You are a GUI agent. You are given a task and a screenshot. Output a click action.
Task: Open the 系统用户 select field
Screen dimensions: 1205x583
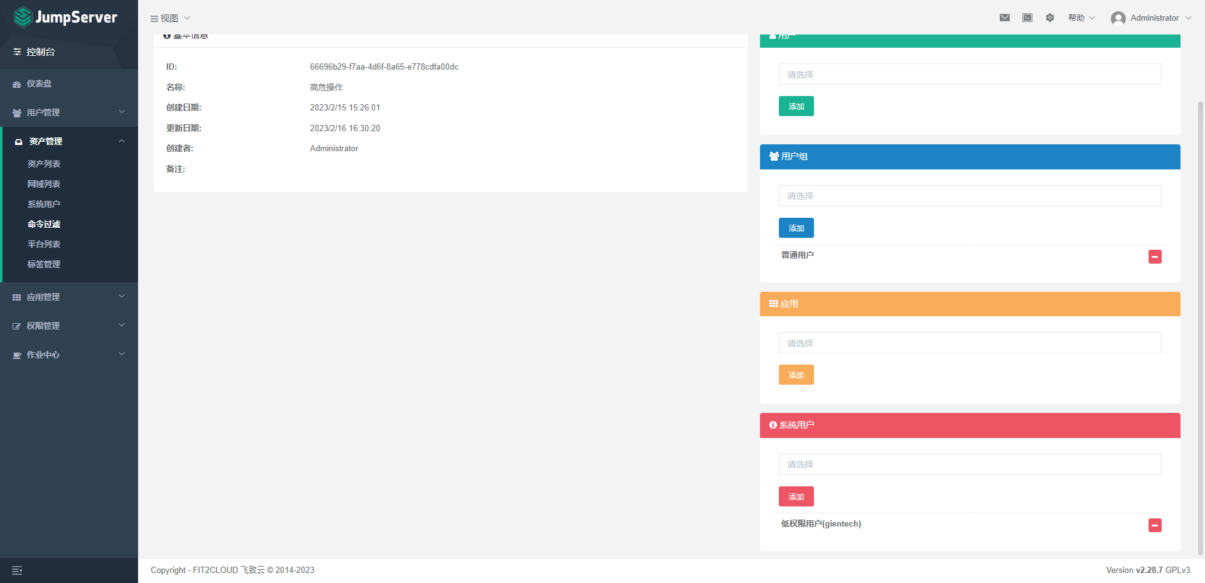[970, 464]
